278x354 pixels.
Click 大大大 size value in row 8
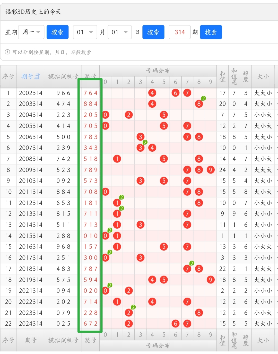(263, 170)
